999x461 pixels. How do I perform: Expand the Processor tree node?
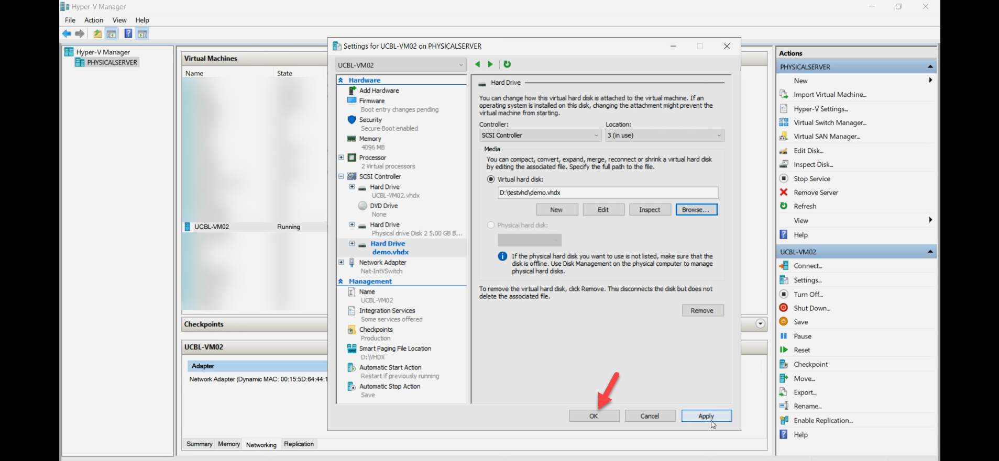(341, 157)
